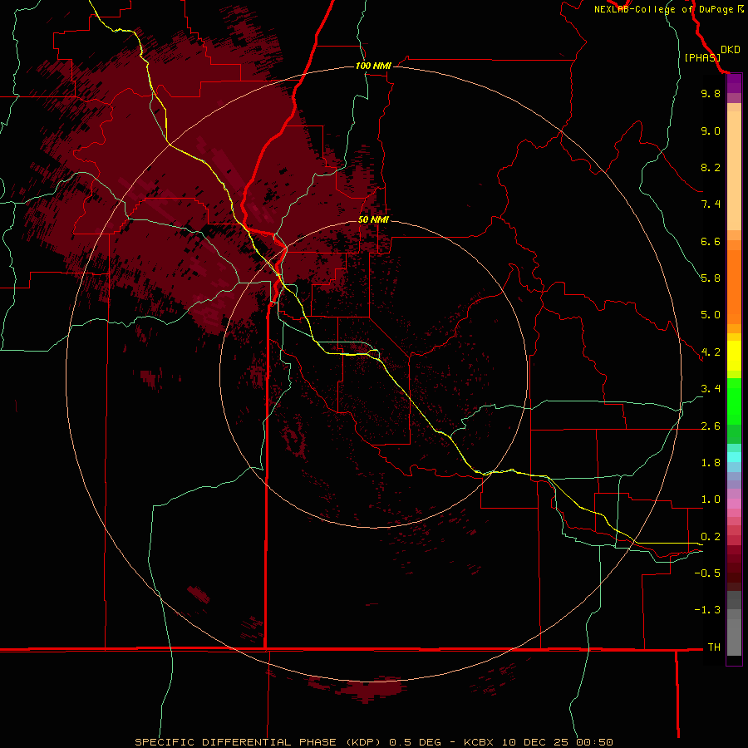
Task: Click the 5.0 scale value
Action: point(711,315)
